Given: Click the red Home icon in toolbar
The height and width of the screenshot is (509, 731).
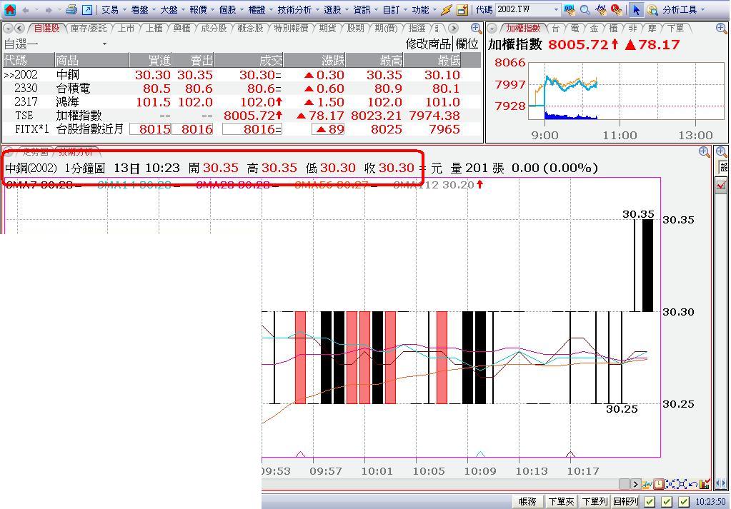Looking at the screenshot, I should coord(9,9).
